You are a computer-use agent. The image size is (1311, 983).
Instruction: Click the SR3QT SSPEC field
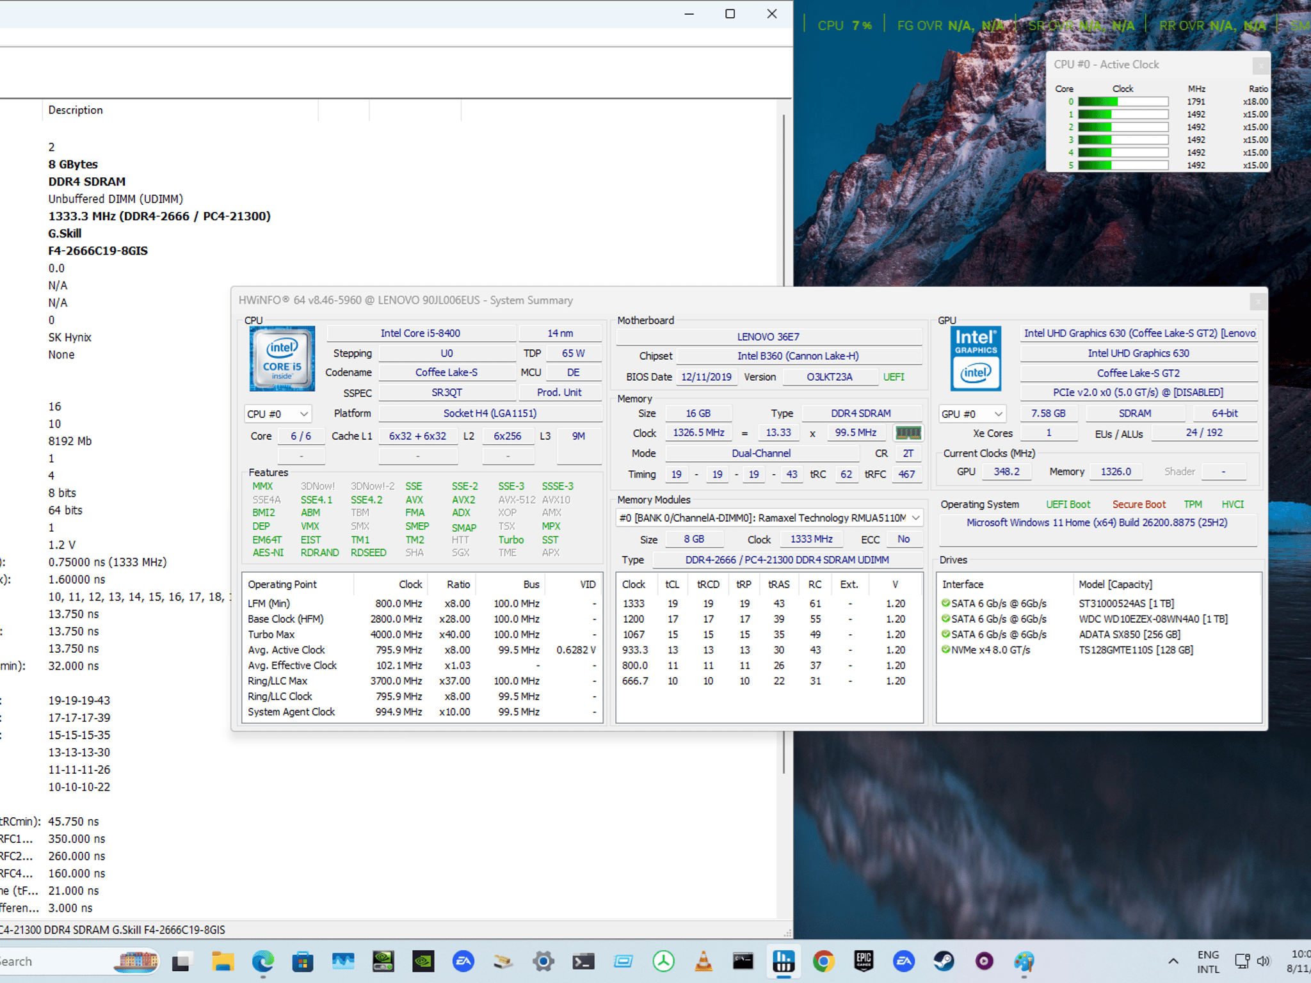tap(447, 392)
